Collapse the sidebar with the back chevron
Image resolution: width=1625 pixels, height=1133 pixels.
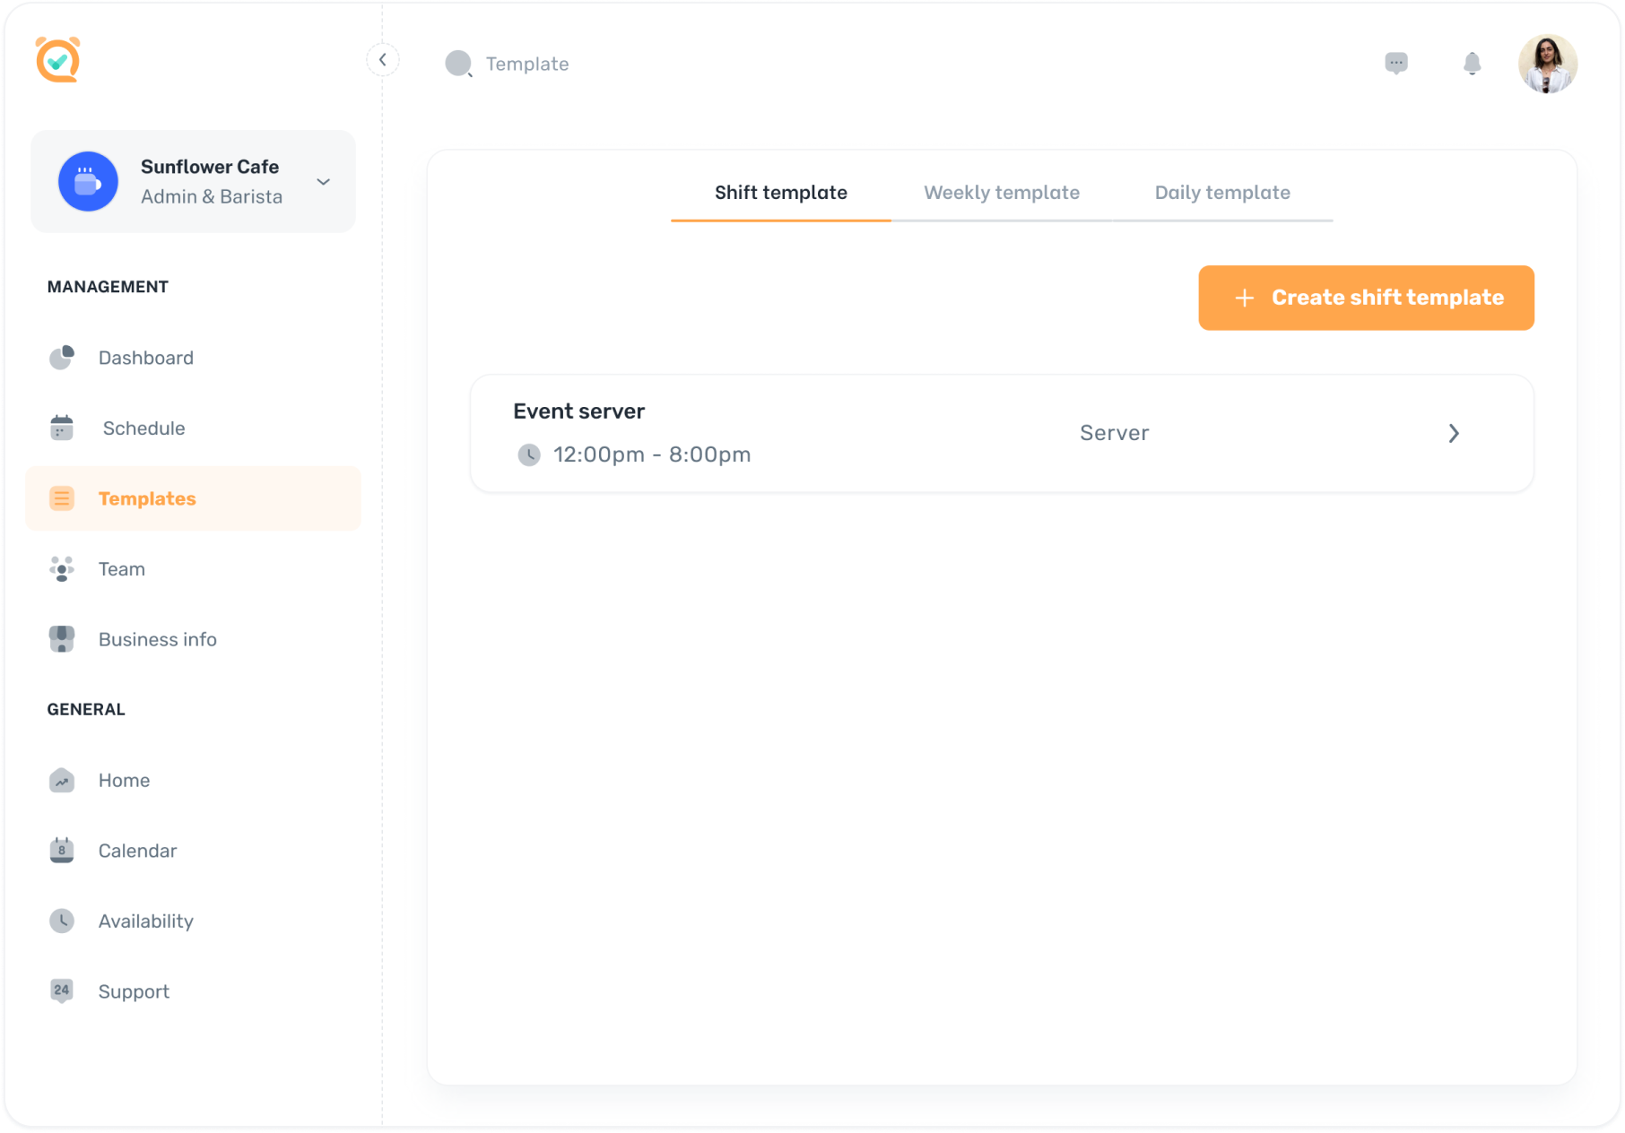[383, 58]
